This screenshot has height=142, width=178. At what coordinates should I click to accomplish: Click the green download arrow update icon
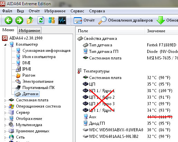161,20
